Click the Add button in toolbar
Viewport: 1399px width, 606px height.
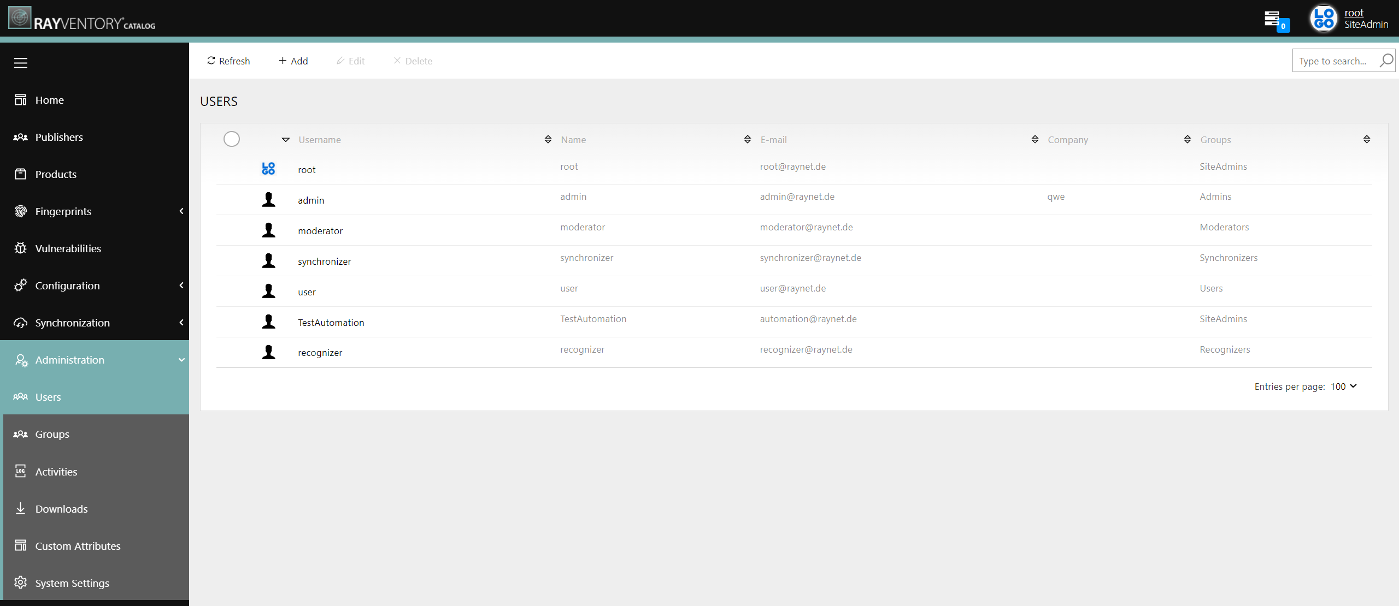point(293,61)
